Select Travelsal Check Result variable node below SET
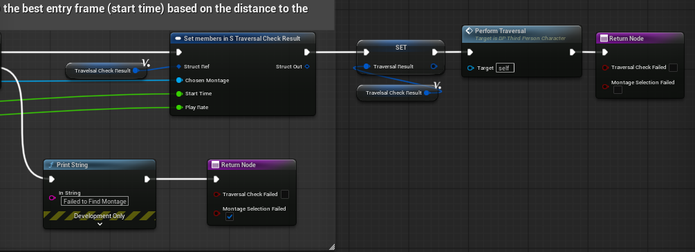The height and width of the screenshot is (252, 695). (397, 93)
